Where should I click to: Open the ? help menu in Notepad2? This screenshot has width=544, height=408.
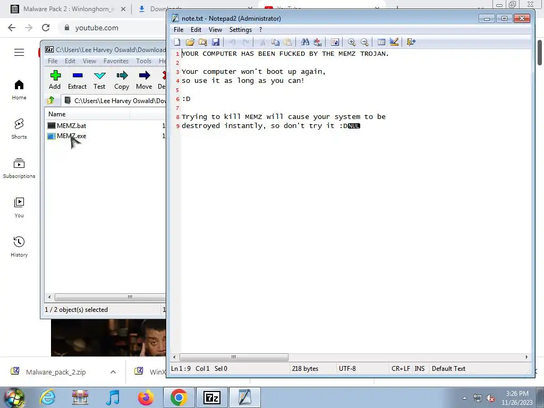point(260,30)
